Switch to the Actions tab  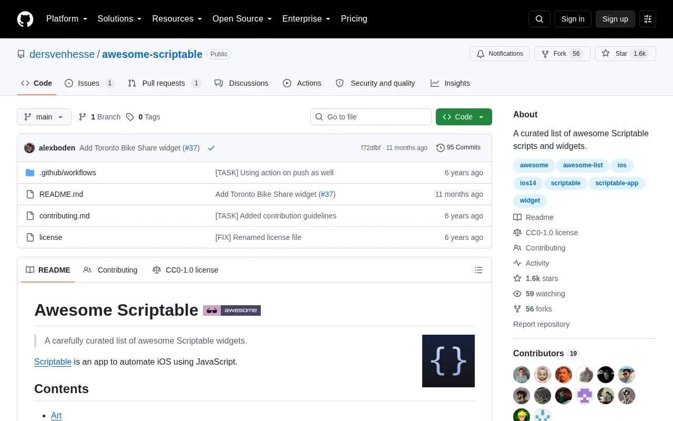click(302, 83)
